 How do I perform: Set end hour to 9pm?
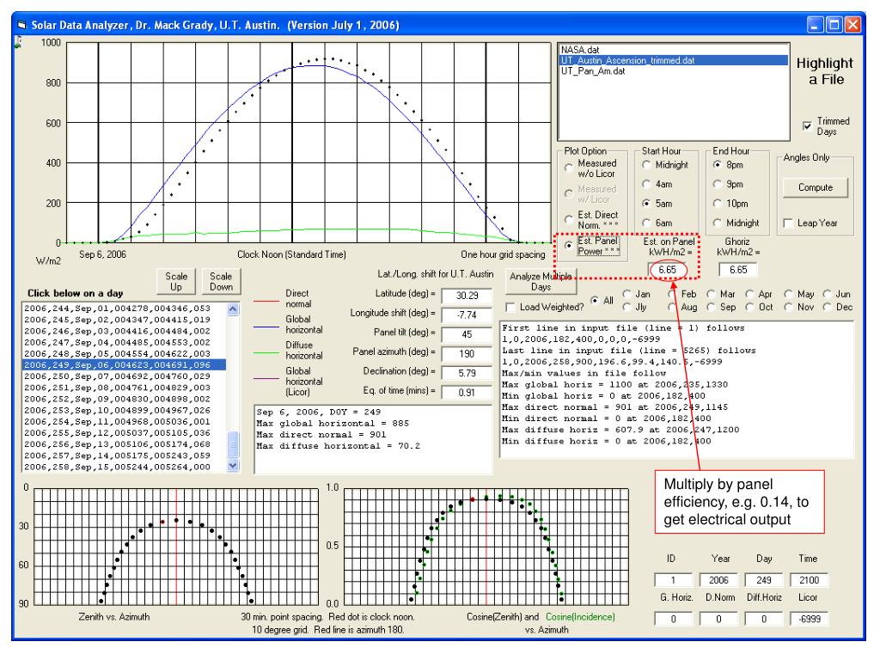point(718,184)
